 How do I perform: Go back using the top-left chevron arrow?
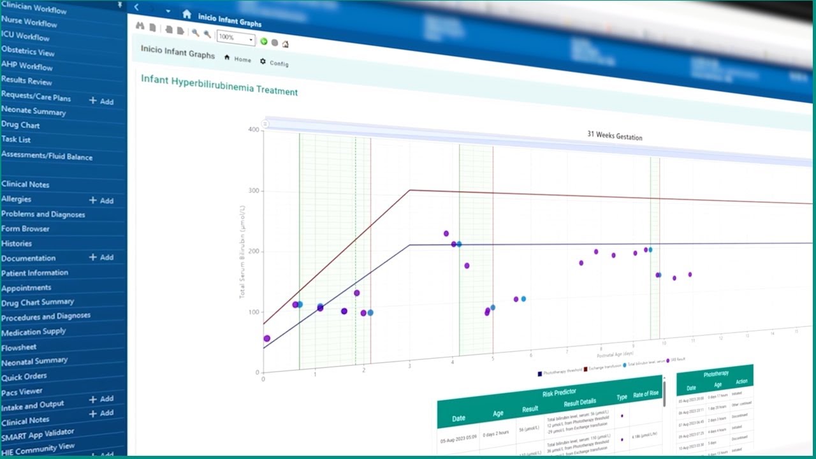click(136, 7)
